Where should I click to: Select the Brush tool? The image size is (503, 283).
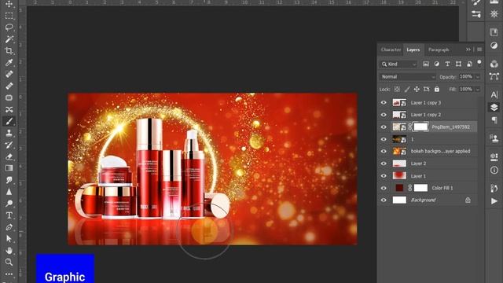pyautogui.click(x=9, y=121)
